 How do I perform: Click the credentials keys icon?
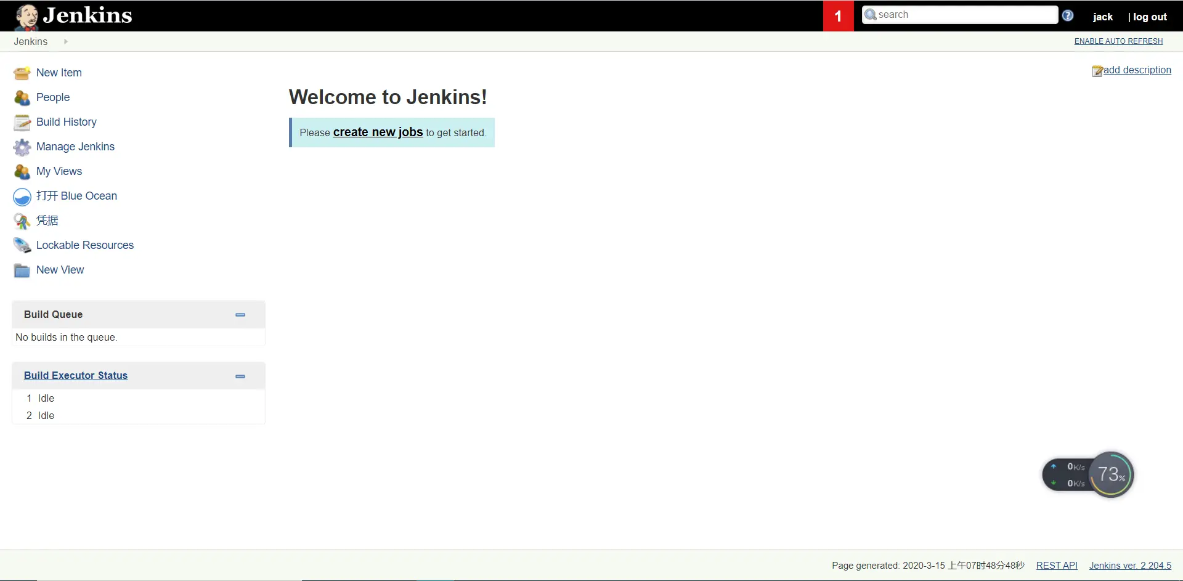[x=22, y=221]
